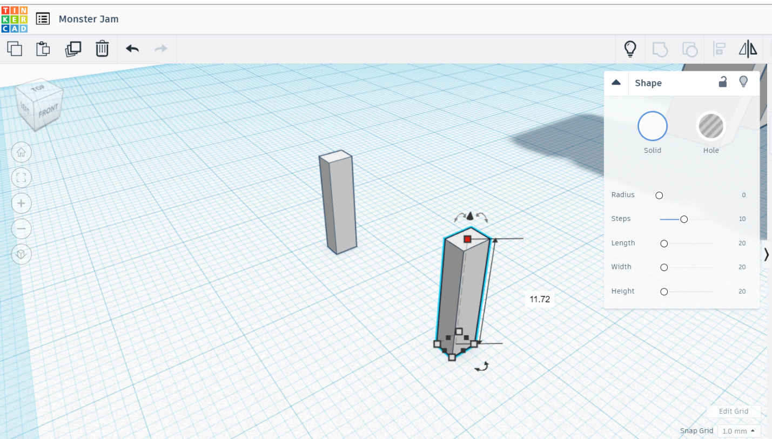Click the top-right curved rotation arrow
This screenshot has width=772, height=439.
tap(482, 217)
